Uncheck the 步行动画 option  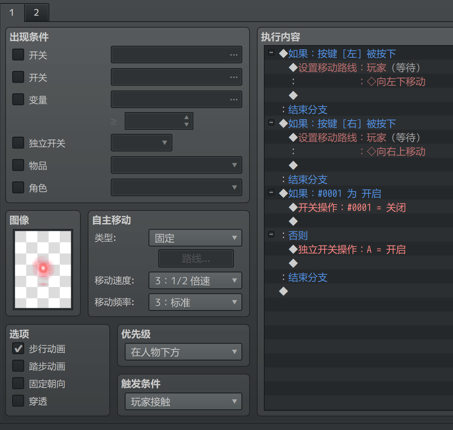(x=18, y=348)
